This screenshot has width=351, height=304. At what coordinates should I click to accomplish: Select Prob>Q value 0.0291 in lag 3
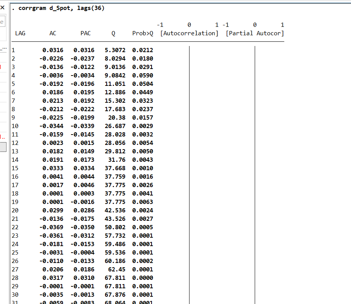pyautogui.click(x=143, y=67)
